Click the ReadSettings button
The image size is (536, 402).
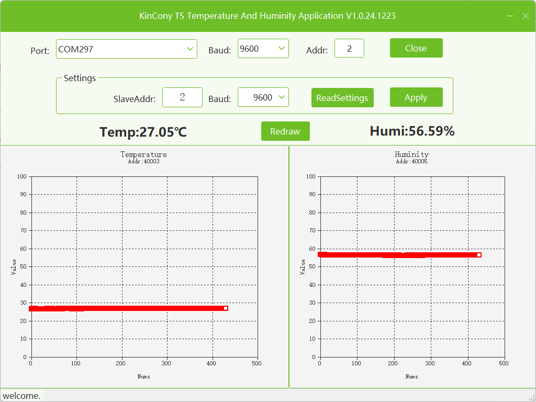click(342, 98)
